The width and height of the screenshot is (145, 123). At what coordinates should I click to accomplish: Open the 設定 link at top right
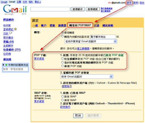click(129, 3)
